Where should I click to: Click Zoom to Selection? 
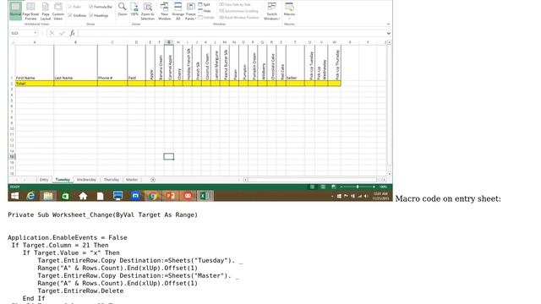[x=148, y=11]
